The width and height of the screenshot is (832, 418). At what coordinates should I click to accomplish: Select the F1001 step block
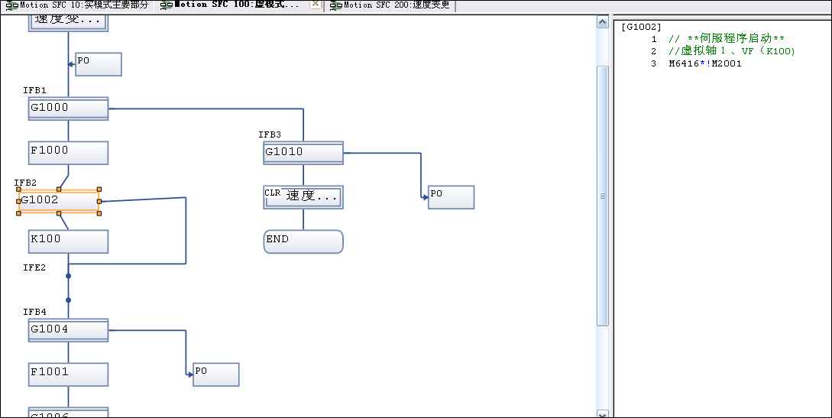68,374
